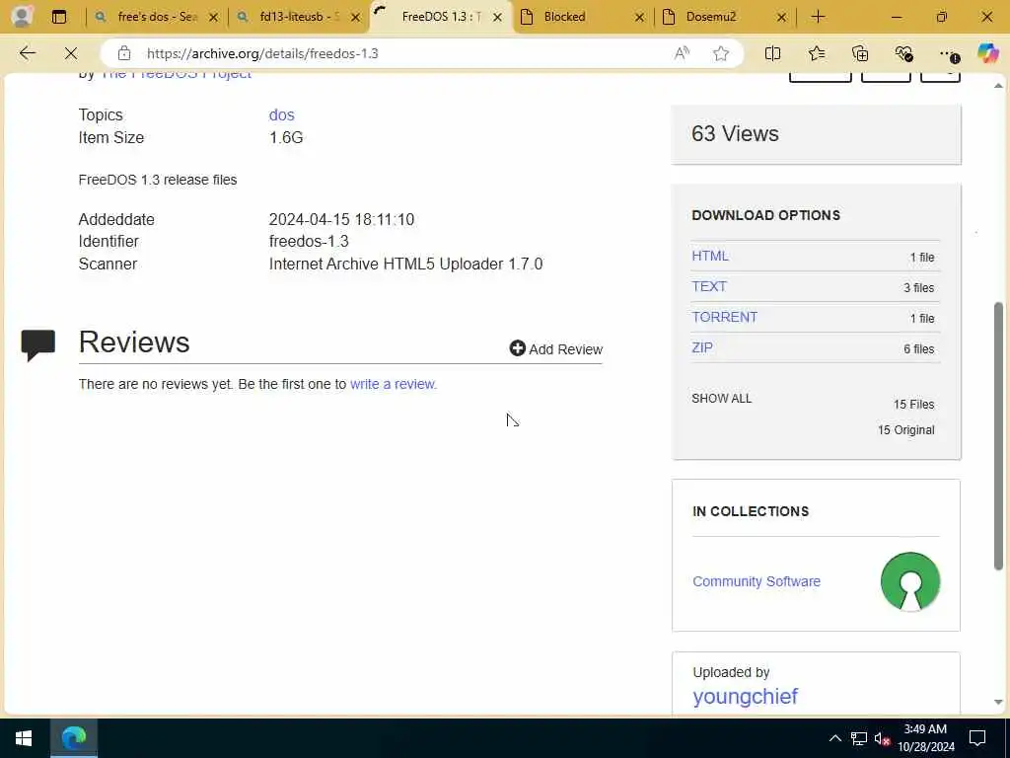
Task: Open split screen view
Action: 772,53
